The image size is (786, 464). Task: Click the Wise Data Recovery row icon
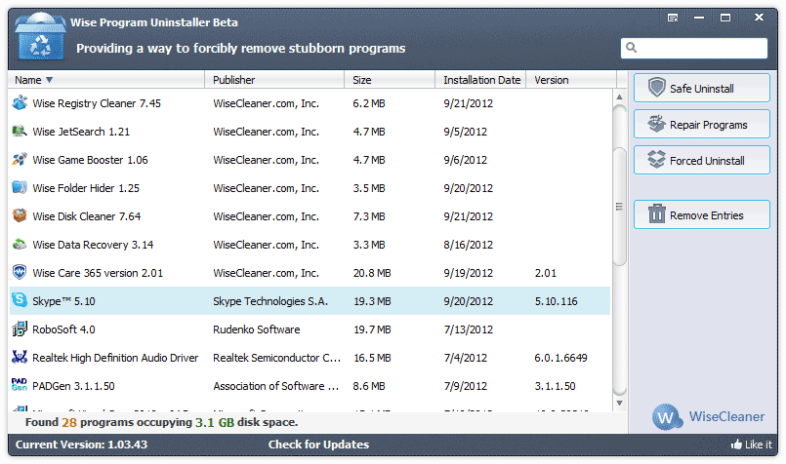click(x=20, y=245)
